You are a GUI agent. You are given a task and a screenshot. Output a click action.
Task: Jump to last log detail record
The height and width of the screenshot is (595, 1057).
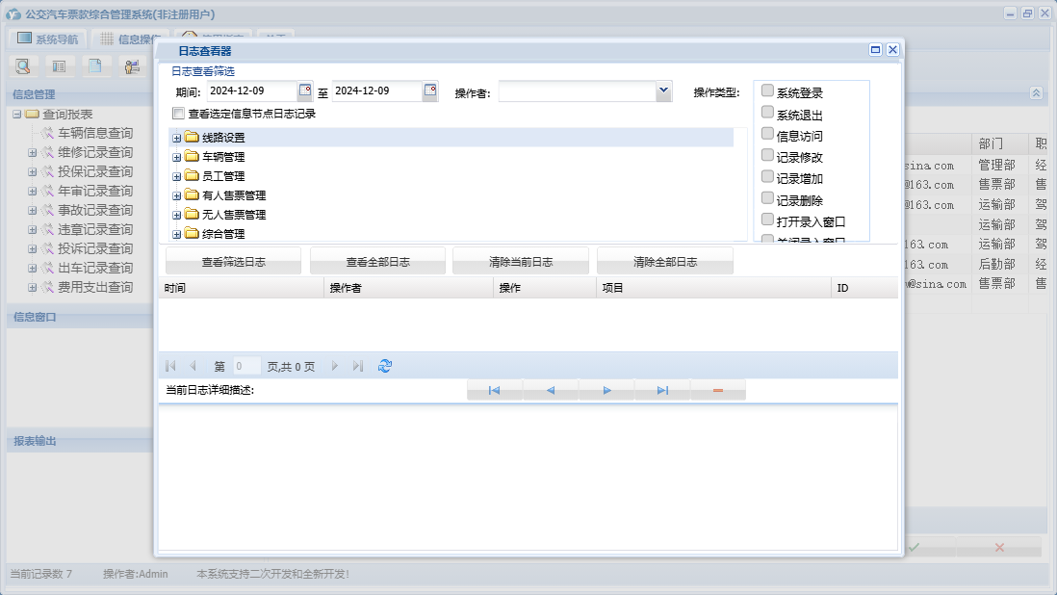point(662,390)
